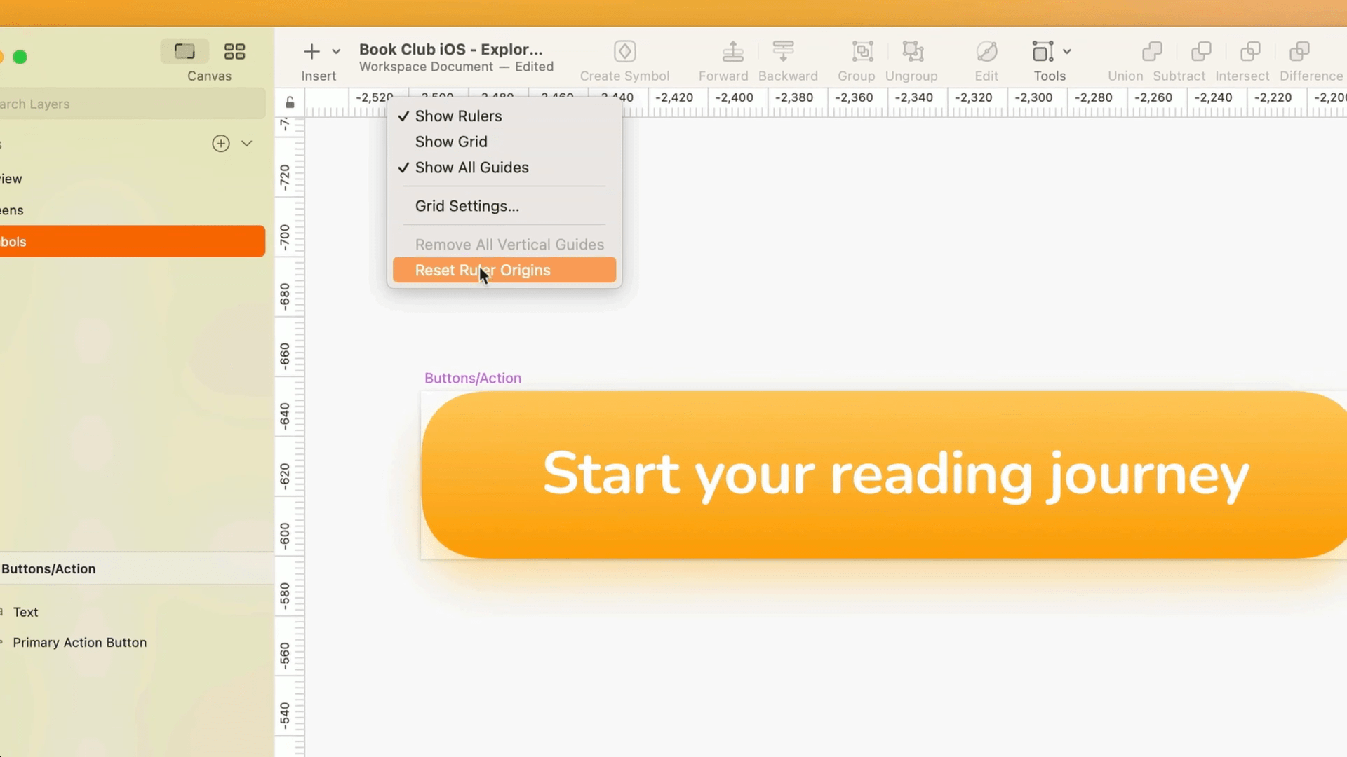Group the selected layers
The image size is (1347, 757).
tap(856, 60)
